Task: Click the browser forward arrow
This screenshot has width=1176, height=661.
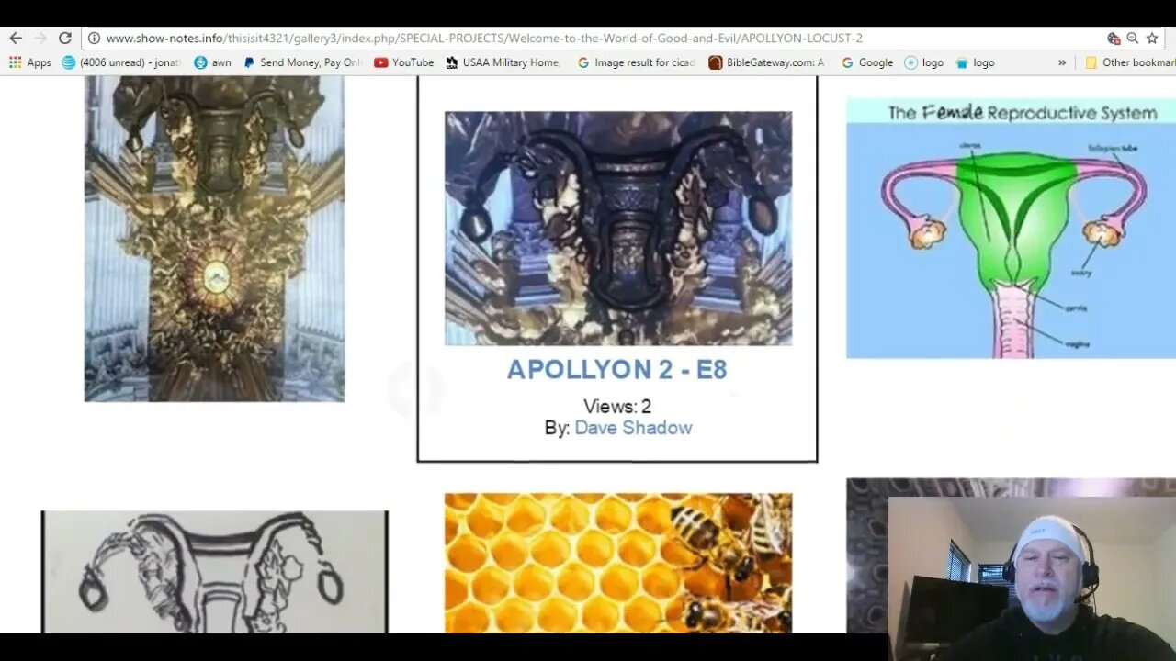Action: [40, 39]
